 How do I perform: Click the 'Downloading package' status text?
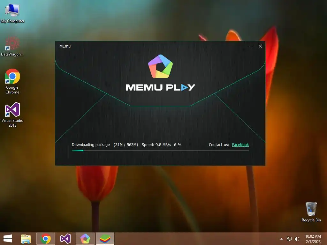click(x=91, y=145)
